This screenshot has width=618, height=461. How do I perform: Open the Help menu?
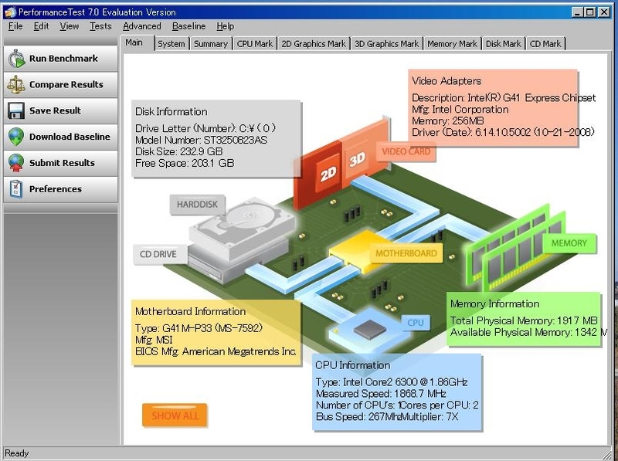point(225,26)
